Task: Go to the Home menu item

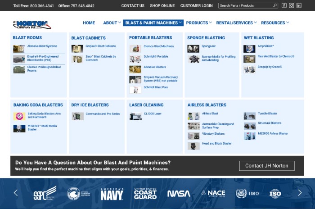Action: pyautogui.click(x=89, y=23)
